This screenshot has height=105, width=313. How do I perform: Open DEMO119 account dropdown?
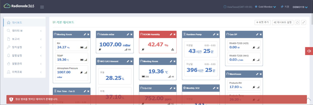300,7
